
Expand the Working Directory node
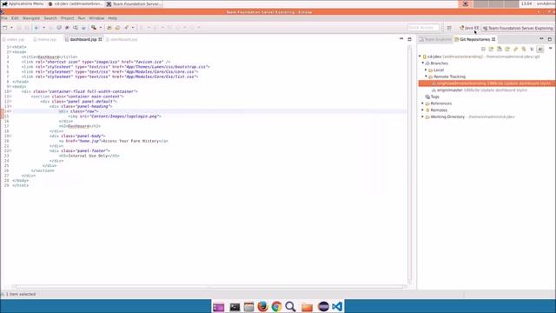point(423,117)
